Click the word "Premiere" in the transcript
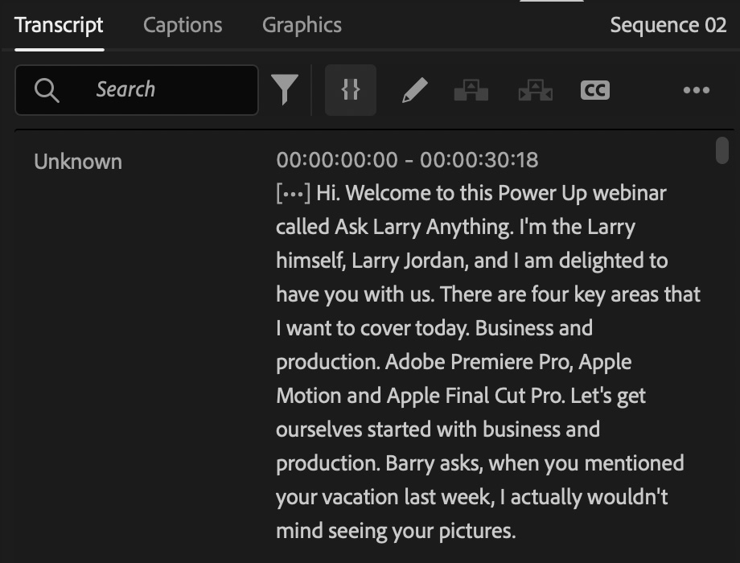 point(488,363)
